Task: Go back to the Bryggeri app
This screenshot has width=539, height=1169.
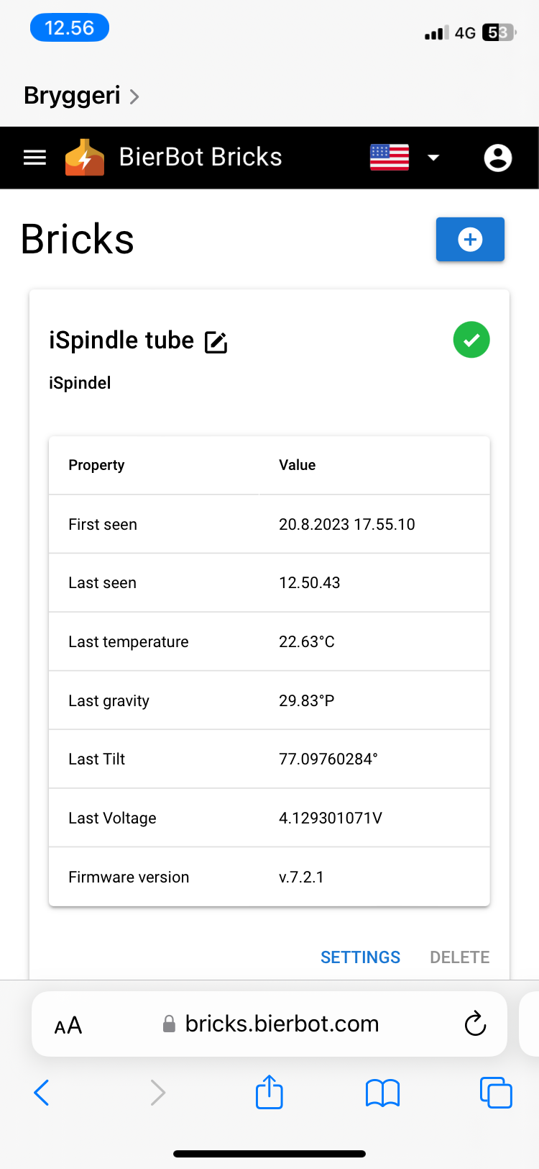Action: (x=72, y=96)
